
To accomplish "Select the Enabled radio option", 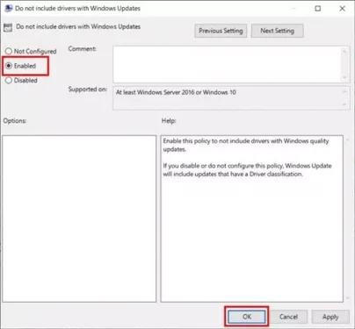I will pyautogui.click(x=9, y=66).
